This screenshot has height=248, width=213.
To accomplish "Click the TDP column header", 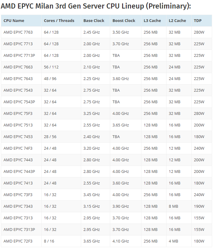I will click(x=198, y=21).
